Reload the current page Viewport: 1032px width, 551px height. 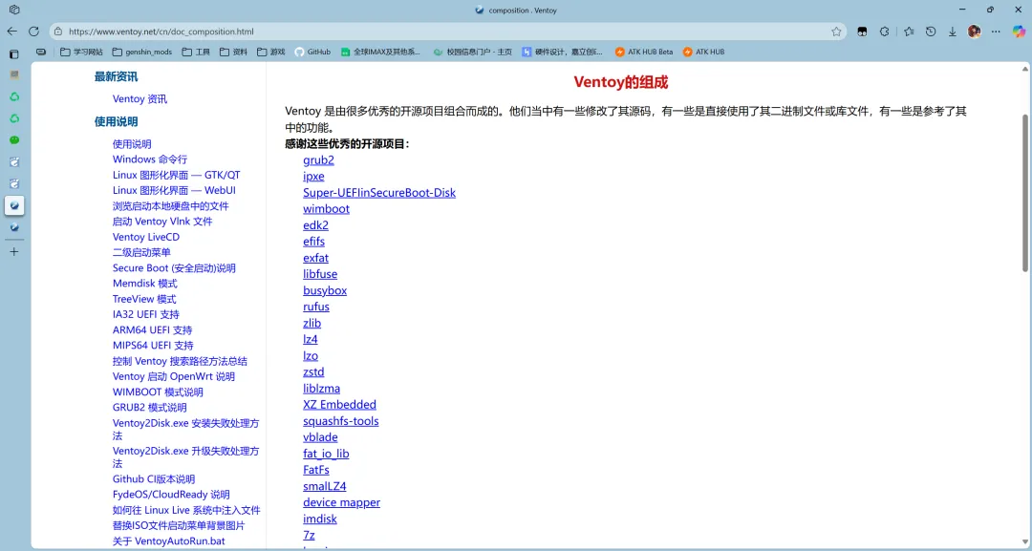tap(33, 31)
